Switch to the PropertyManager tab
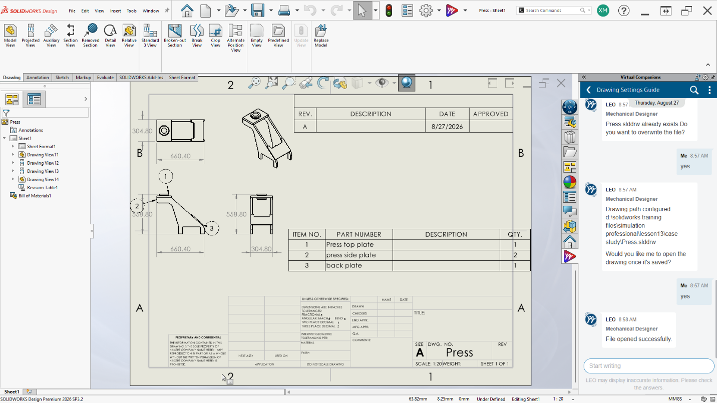717x403 pixels. (x=34, y=99)
